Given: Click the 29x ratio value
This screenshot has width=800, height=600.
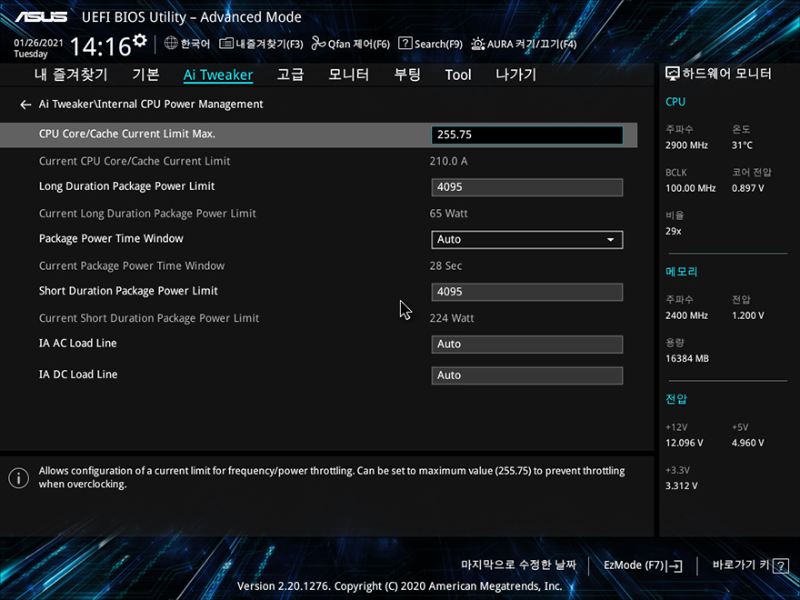Looking at the screenshot, I should click(673, 231).
